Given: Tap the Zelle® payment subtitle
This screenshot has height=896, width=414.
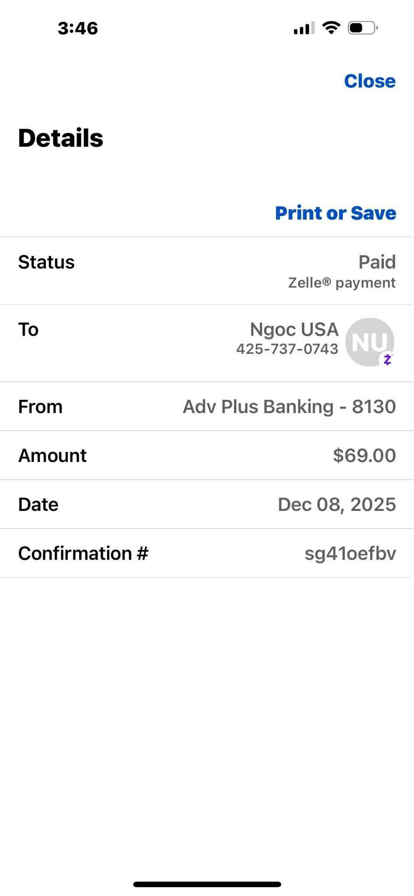Looking at the screenshot, I should click(x=342, y=283).
